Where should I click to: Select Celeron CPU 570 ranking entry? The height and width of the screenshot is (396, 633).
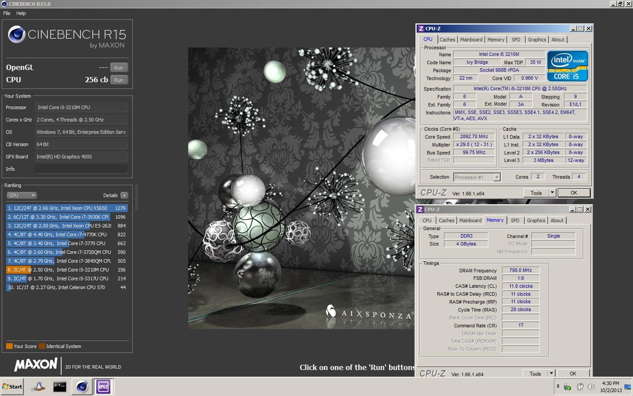[x=67, y=287]
